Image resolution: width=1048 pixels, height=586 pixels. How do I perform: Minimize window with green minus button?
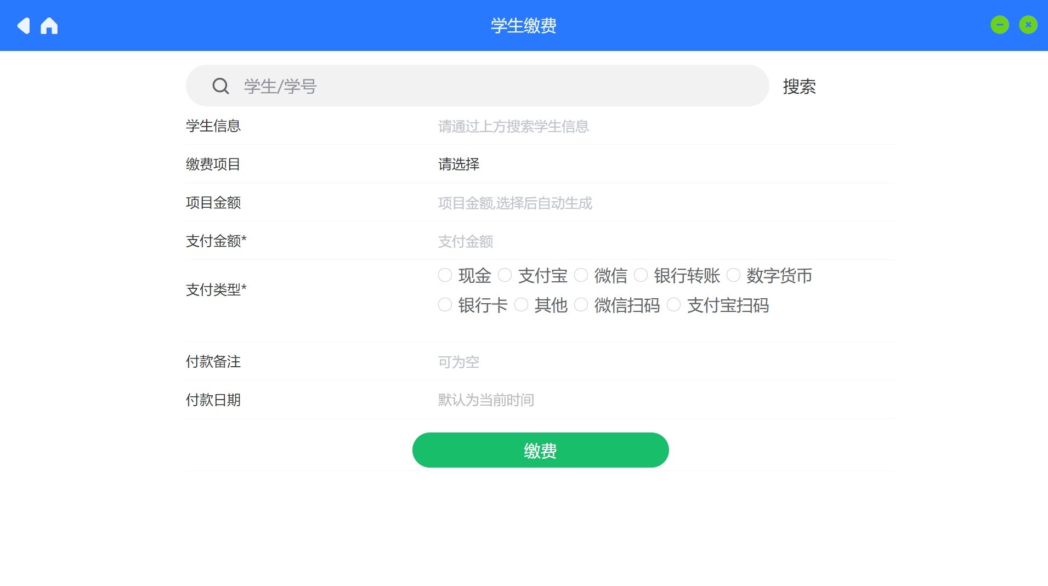coord(999,25)
